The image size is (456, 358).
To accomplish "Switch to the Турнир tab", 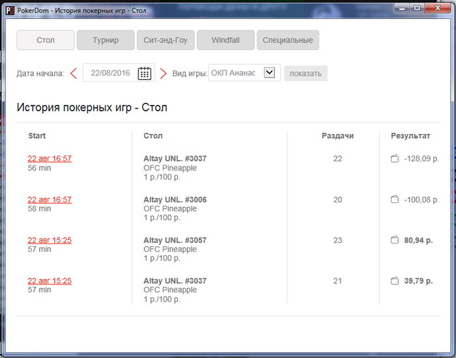I will coord(106,40).
